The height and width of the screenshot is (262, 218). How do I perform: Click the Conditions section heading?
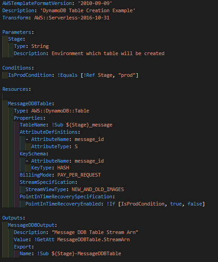coord(17,68)
